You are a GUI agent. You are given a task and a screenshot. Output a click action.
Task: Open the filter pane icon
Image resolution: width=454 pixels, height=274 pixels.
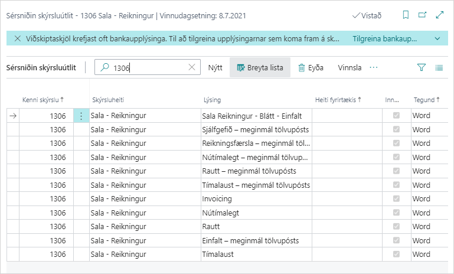tap(421, 68)
